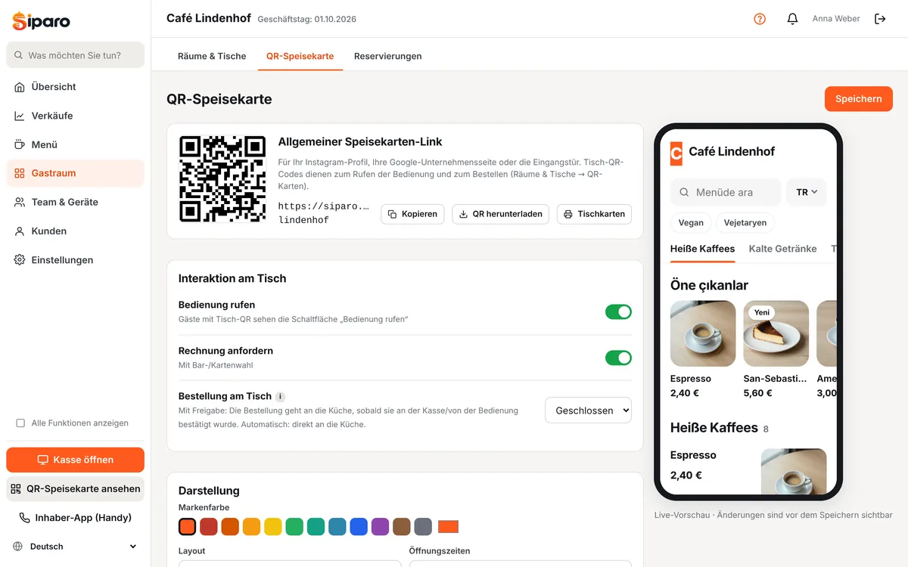Open the help question mark icon
The image size is (908, 567).
[760, 19]
